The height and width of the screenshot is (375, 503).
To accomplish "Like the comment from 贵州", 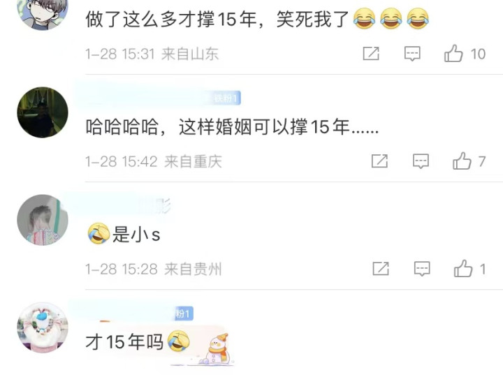I will coord(463,268).
